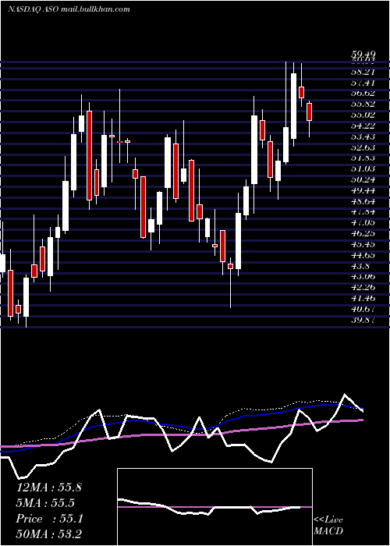This screenshot has height=546, width=390.
Task: Click the NASDAQ ASO mail.bullkhan.com header text
Action: pos(69,9)
